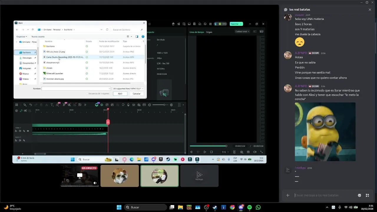Click the gift icon in Filmora's top bar

pyautogui.click(x=173, y=24)
